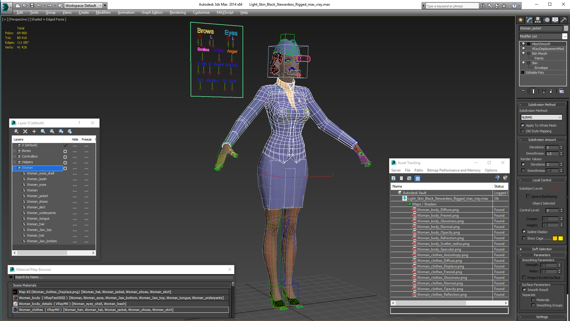Open the Create command panel tab

(x=520, y=20)
